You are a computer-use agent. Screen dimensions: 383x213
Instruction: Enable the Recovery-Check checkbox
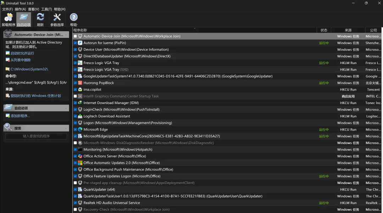pyautogui.click(x=75, y=209)
